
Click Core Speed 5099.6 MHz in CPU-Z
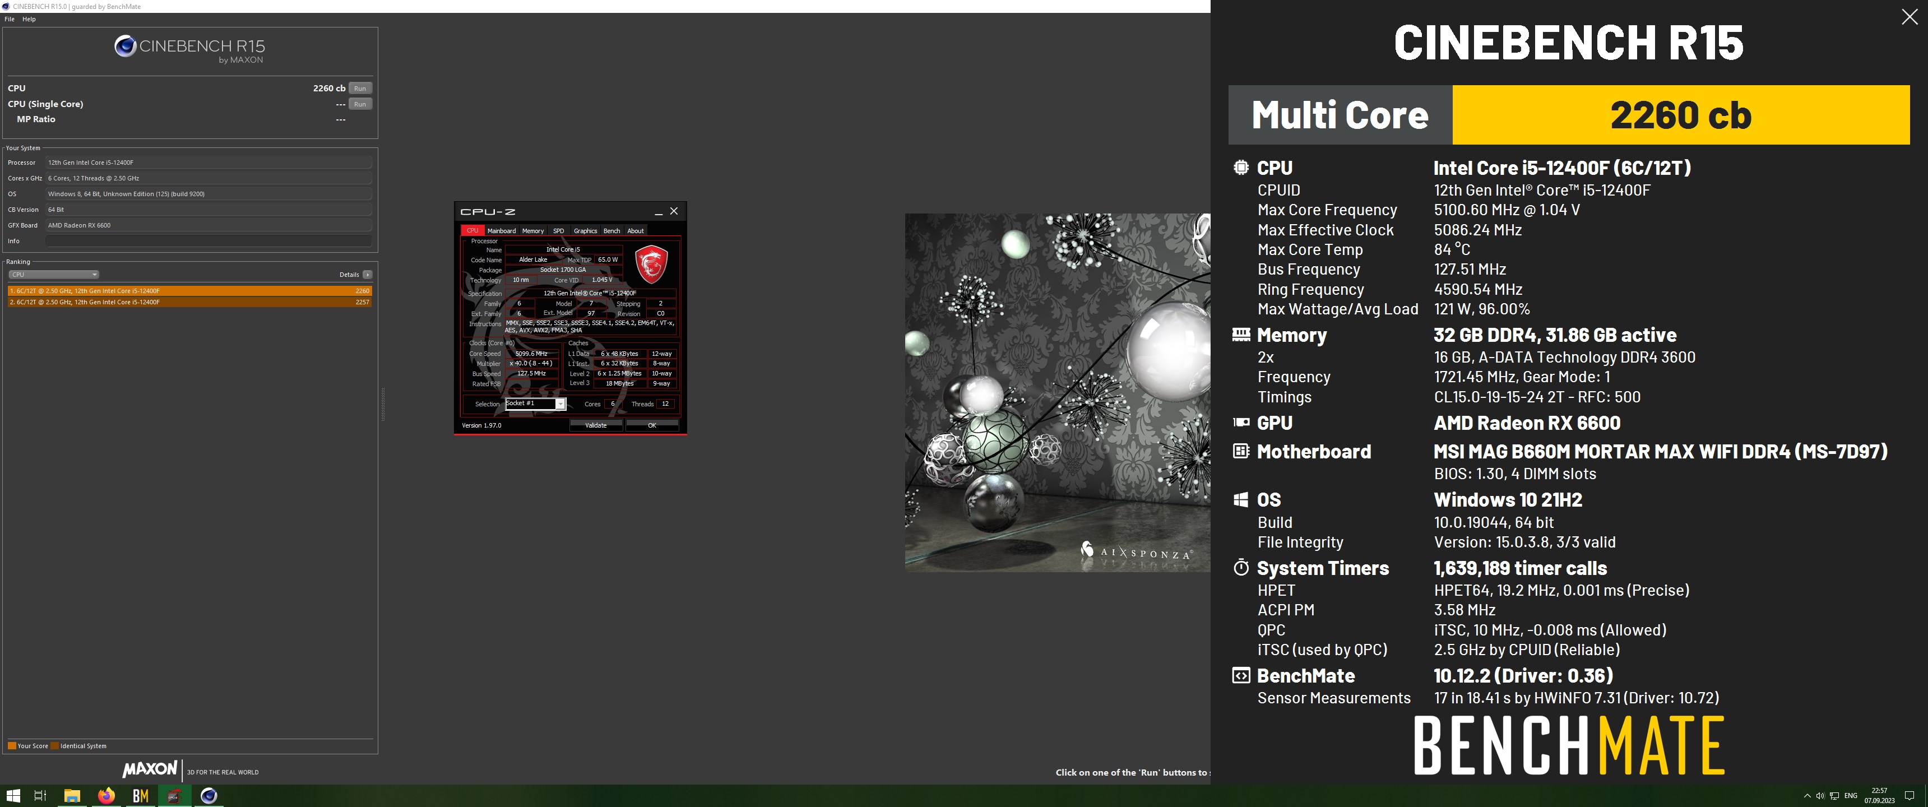click(x=531, y=354)
